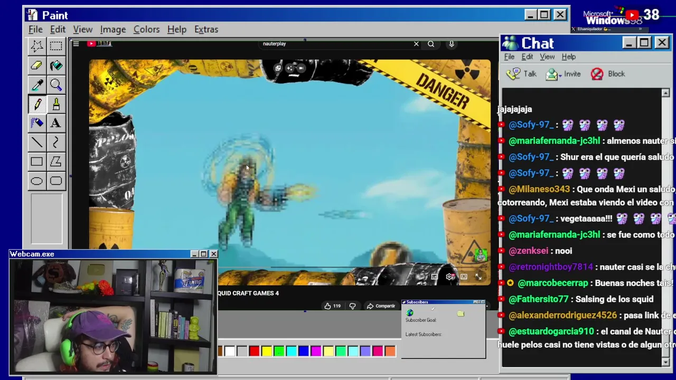676x380 pixels.
Task: Open the Paint Edit menu
Action: 58,30
